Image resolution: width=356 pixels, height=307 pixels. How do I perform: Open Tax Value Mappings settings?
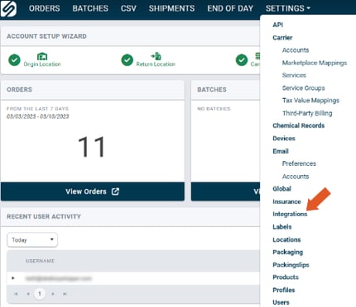(x=310, y=101)
